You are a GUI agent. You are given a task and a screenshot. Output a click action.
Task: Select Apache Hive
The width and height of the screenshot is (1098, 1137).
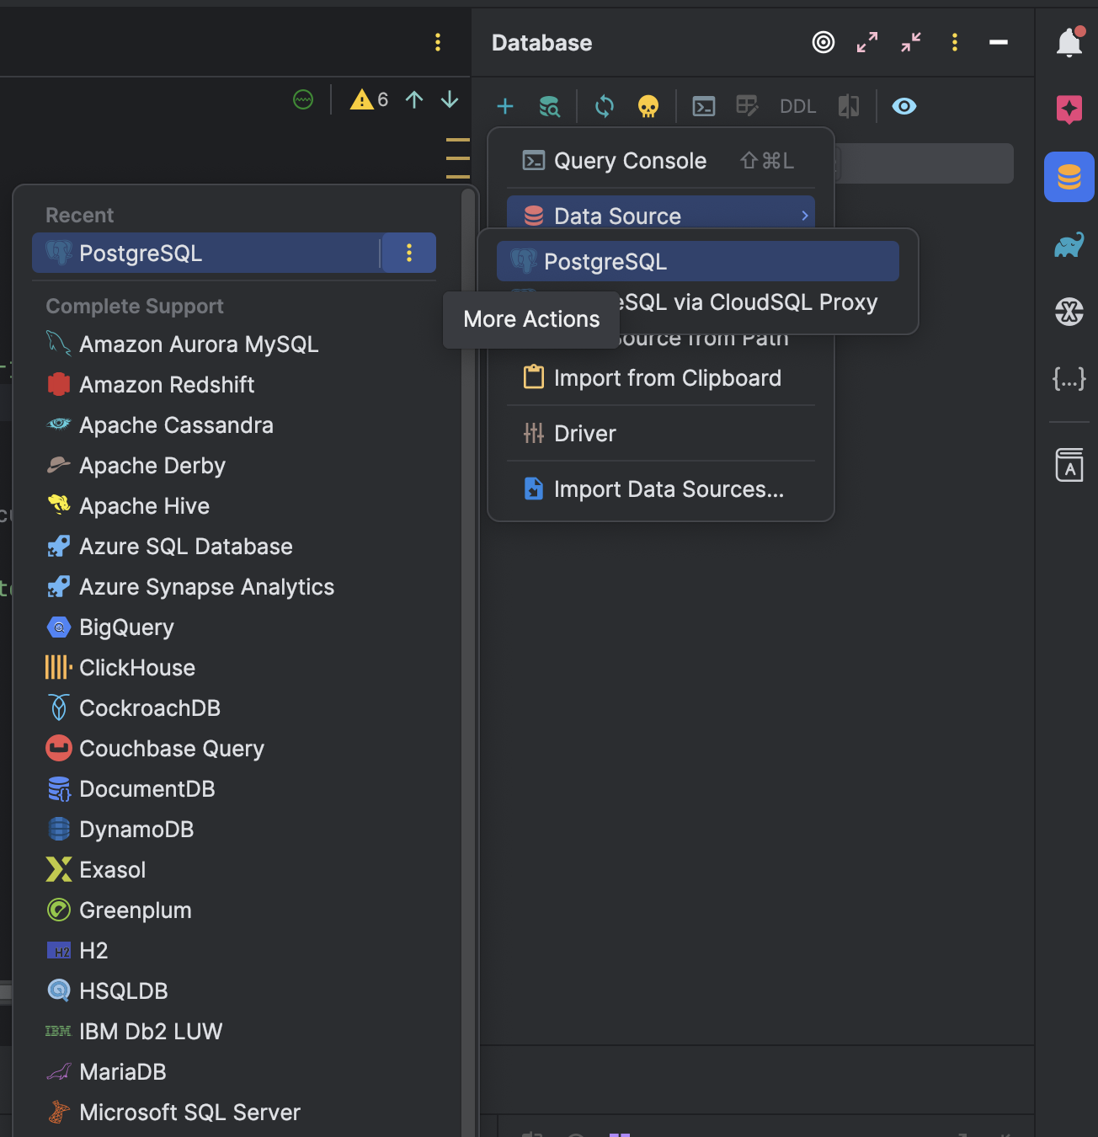coord(234,506)
